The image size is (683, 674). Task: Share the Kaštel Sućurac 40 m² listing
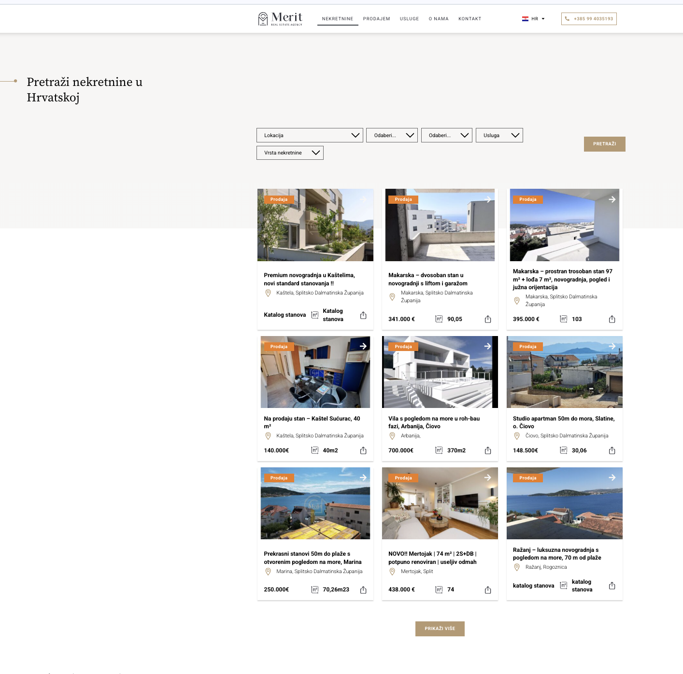[x=363, y=450]
